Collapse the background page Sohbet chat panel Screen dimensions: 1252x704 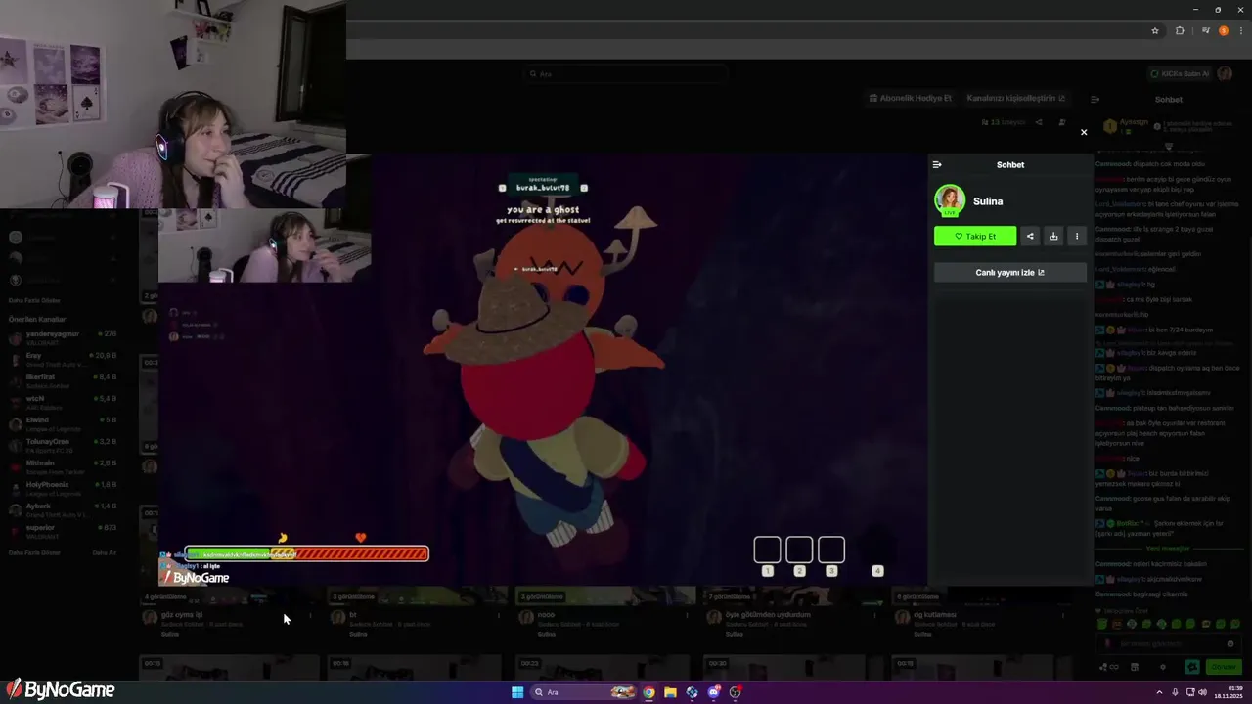1095,99
